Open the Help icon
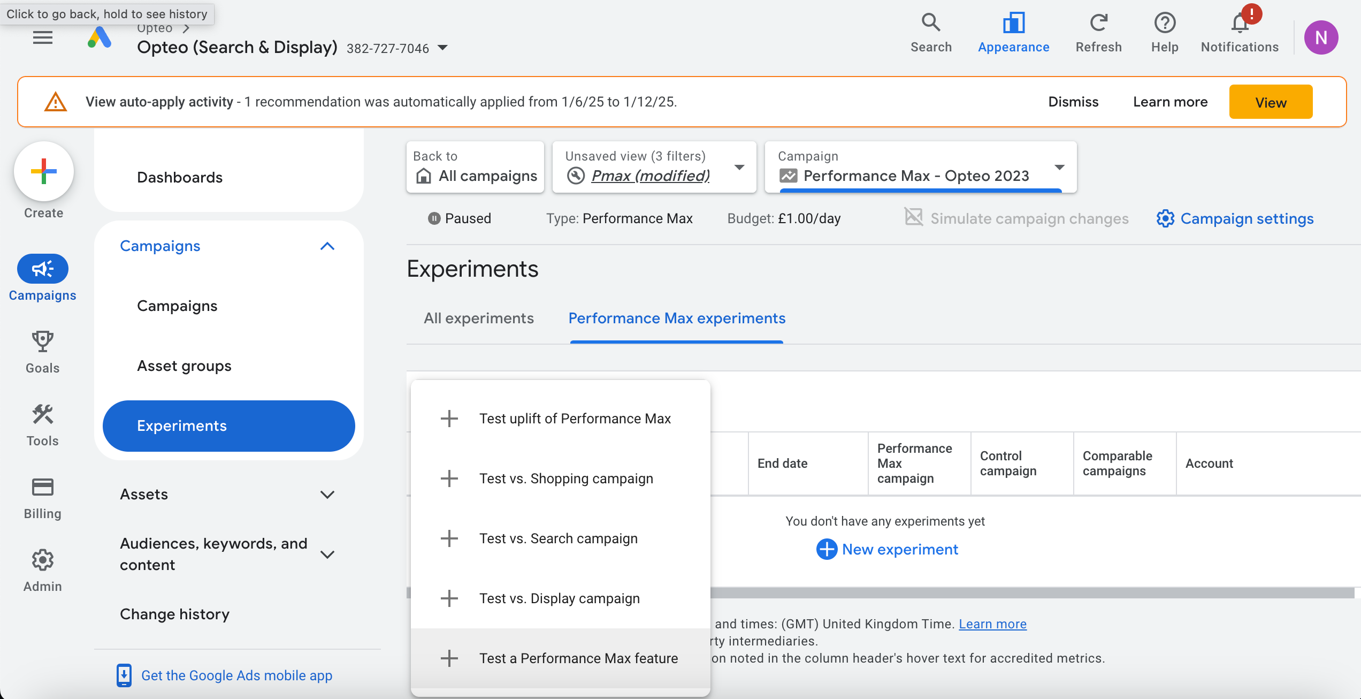 coord(1165,23)
